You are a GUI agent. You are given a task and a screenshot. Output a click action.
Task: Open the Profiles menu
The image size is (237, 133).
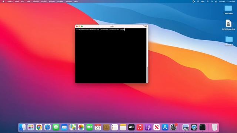52,1
